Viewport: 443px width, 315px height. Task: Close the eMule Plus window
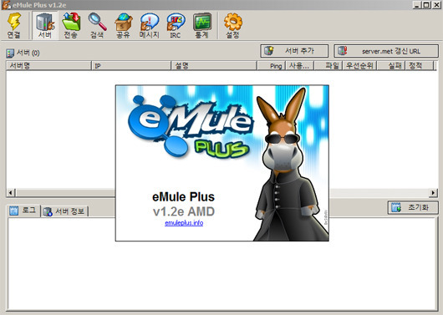[436, 5]
